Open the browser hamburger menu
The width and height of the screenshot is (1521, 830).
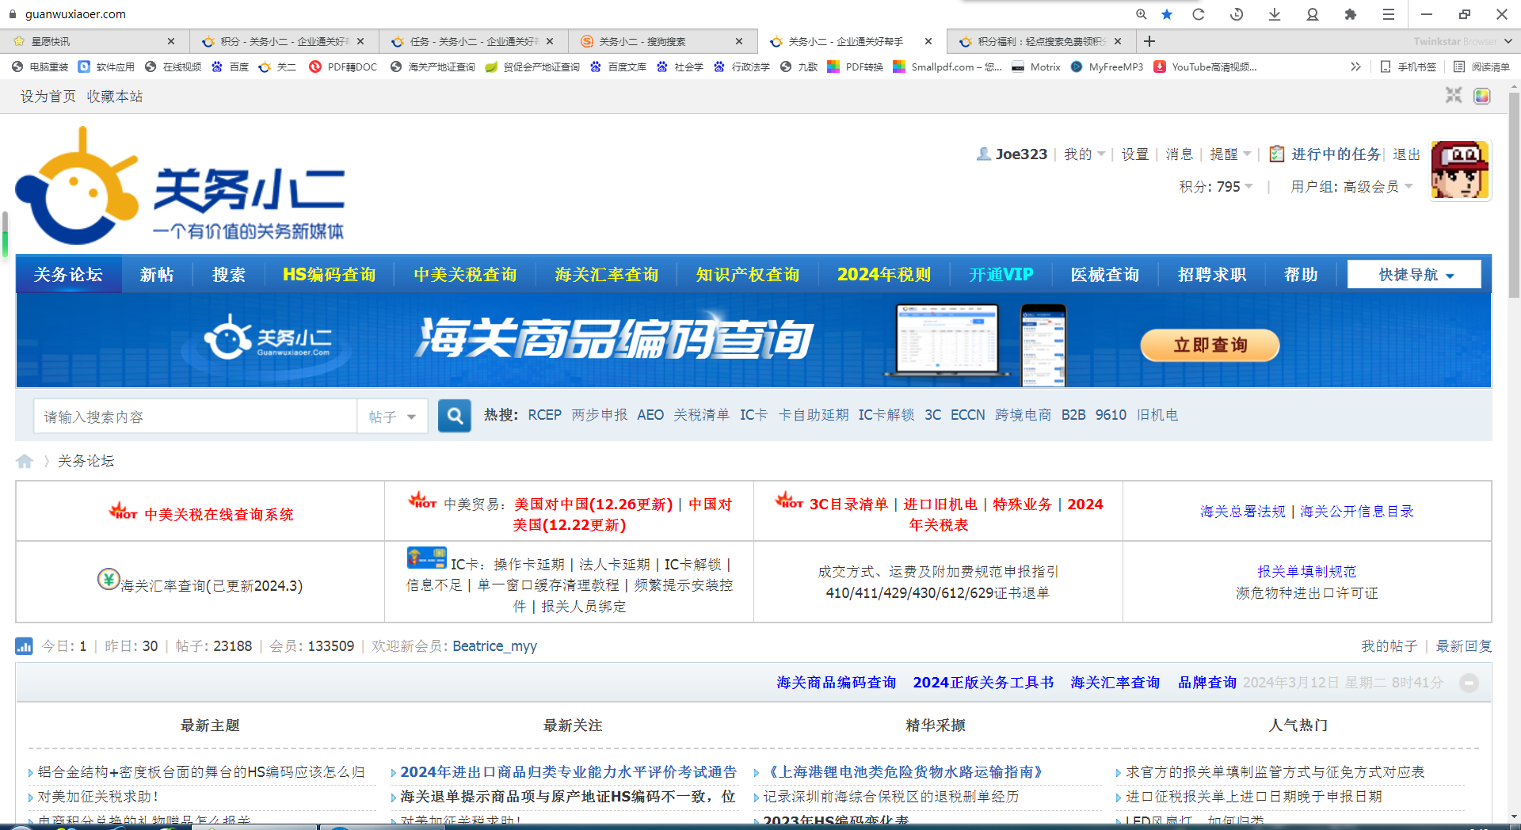(x=1389, y=14)
